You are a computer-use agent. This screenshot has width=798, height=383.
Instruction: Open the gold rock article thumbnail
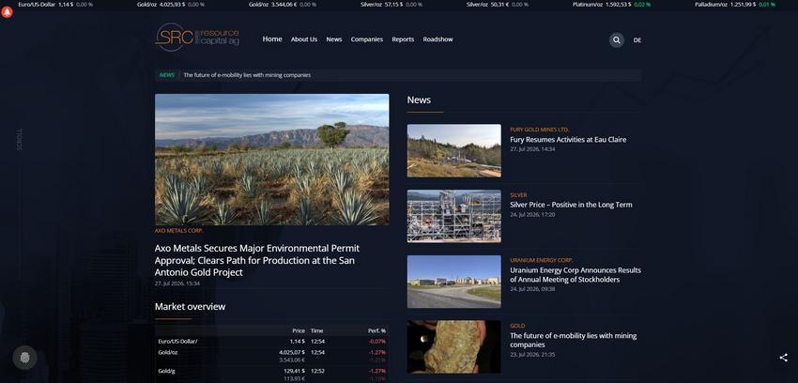tap(454, 347)
